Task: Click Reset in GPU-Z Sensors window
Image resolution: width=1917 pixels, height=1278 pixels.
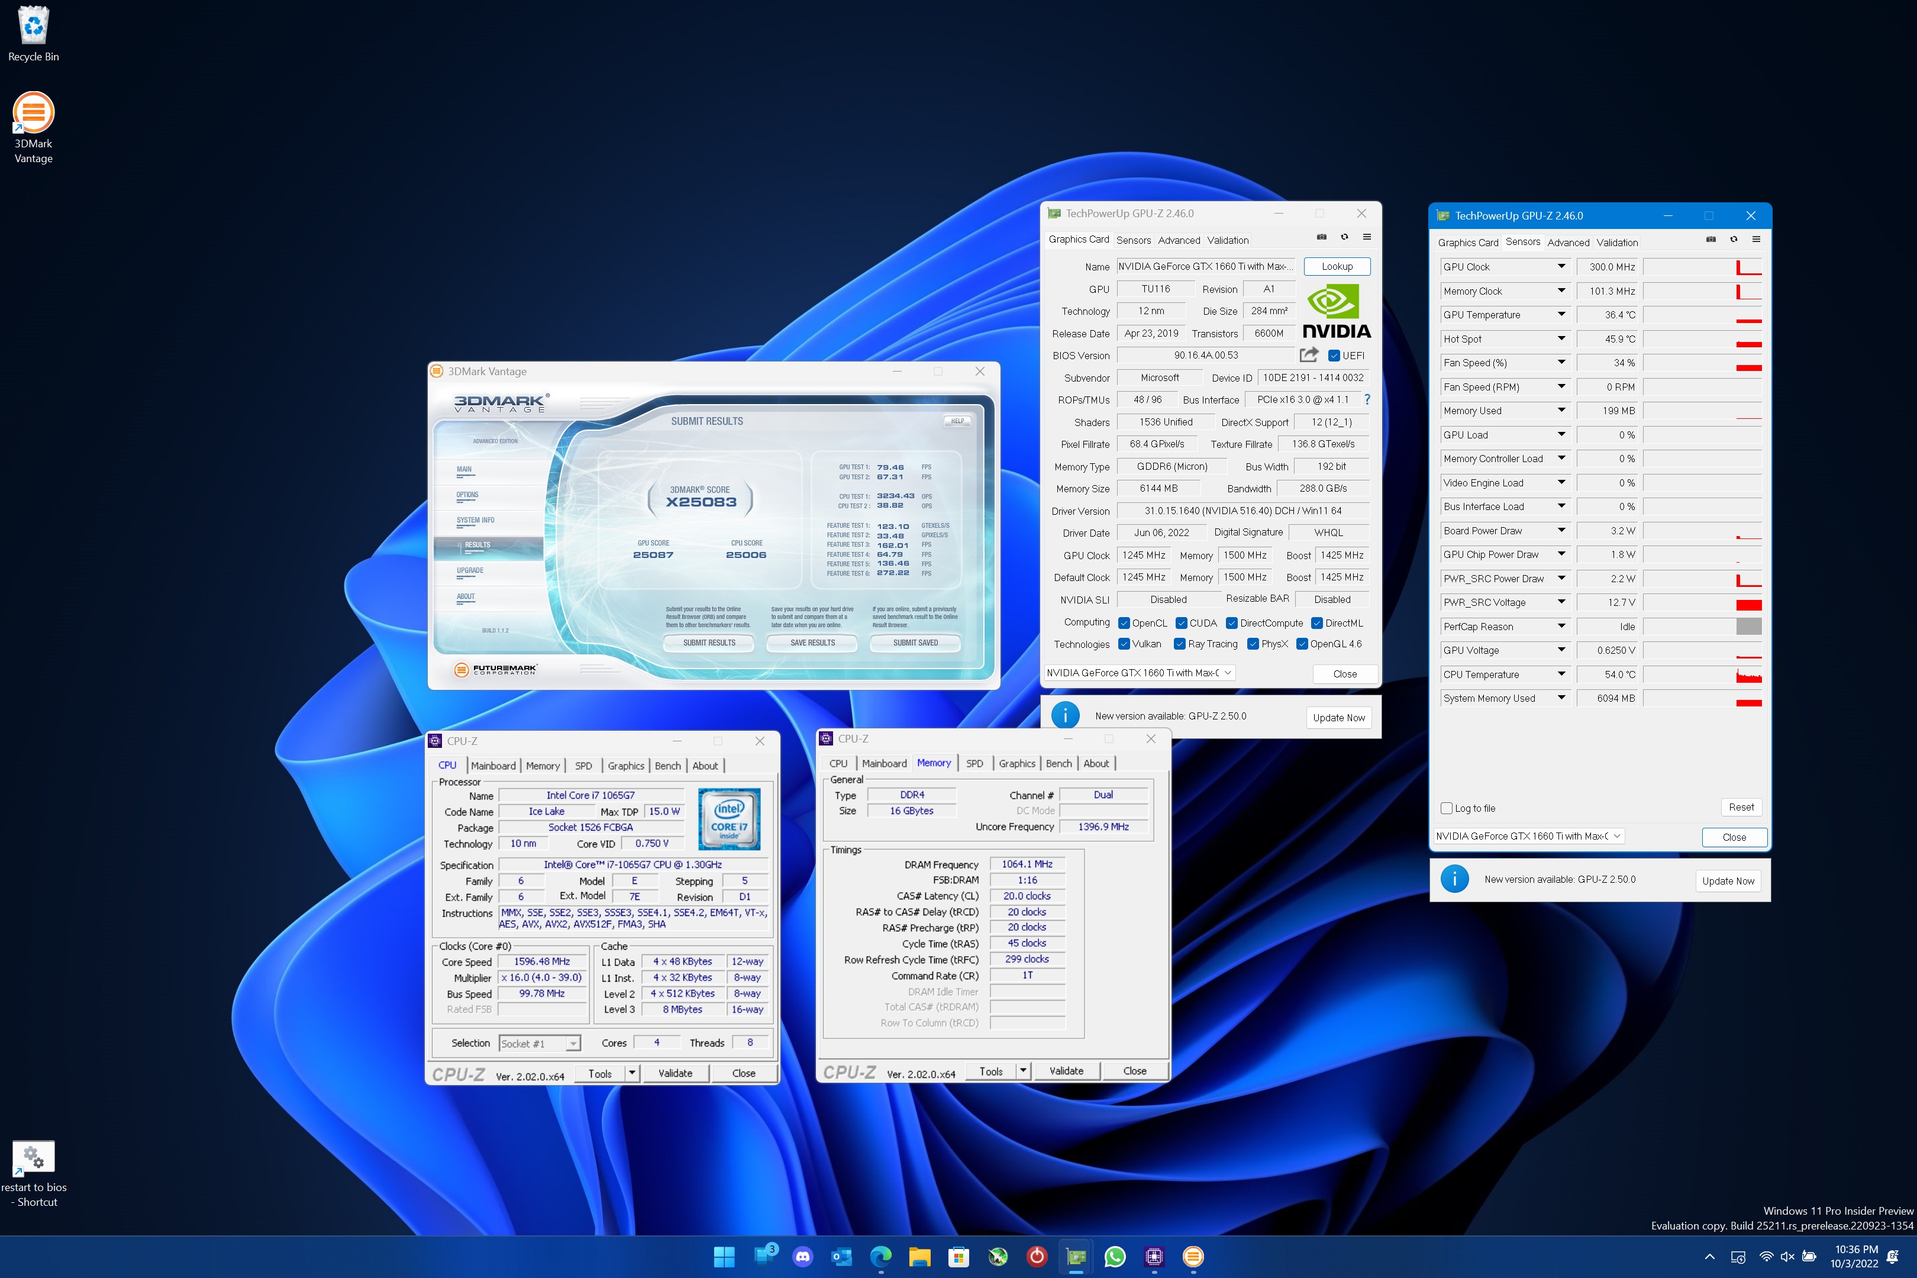Action: tap(1741, 808)
